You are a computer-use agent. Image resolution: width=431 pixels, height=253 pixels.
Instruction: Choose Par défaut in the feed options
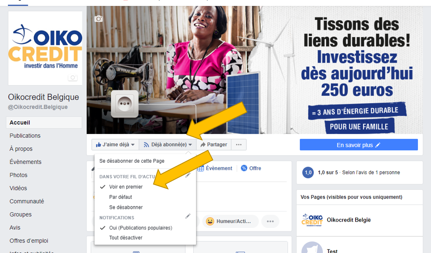pos(120,197)
